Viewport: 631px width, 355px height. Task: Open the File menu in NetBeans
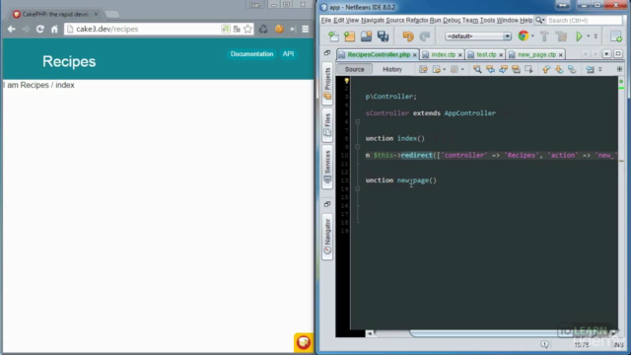[x=326, y=20]
